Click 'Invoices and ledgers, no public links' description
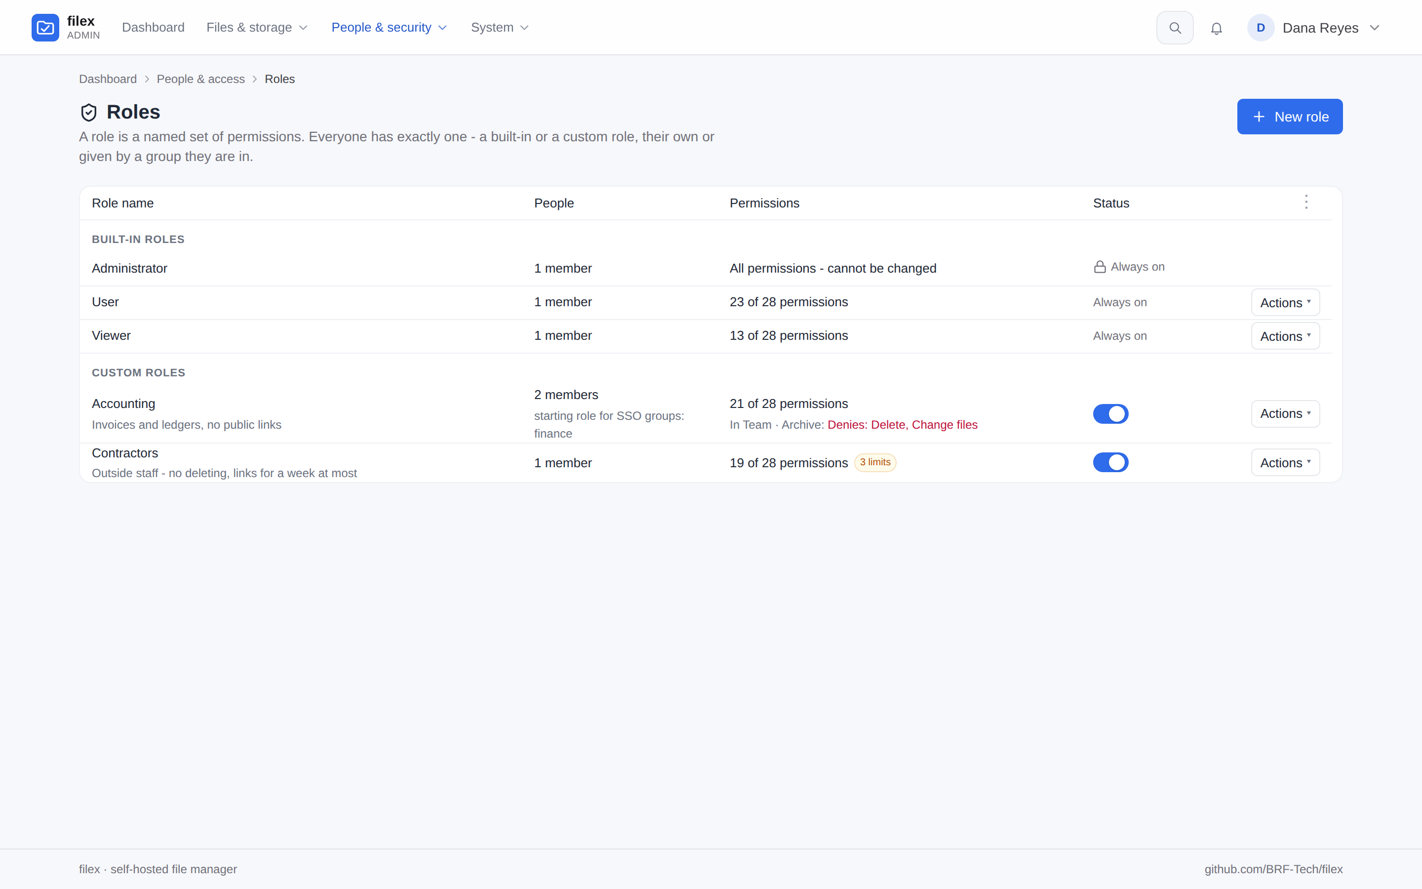The width and height of the screenshot is (1422, 889). tap(186, 425)
